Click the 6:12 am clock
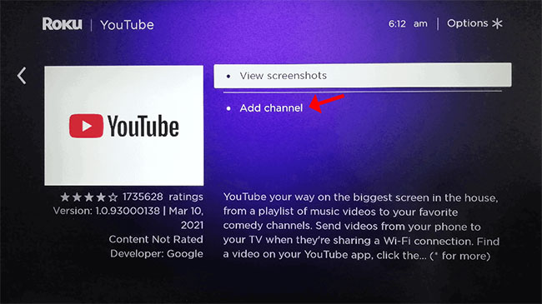This screenshot has width=542, height=304. [x=408, y=24]
